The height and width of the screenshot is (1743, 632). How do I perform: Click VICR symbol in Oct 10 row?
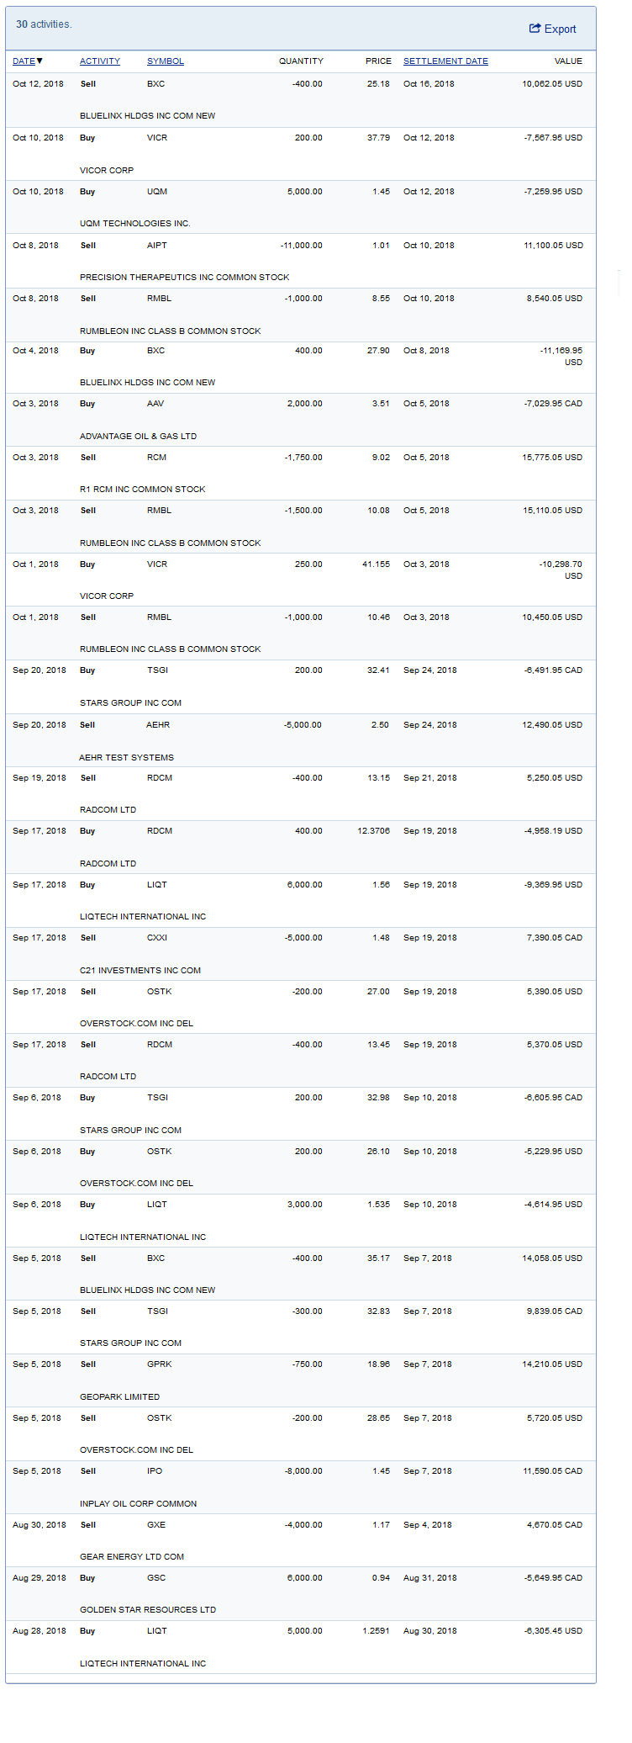click(x=157, y=138)
